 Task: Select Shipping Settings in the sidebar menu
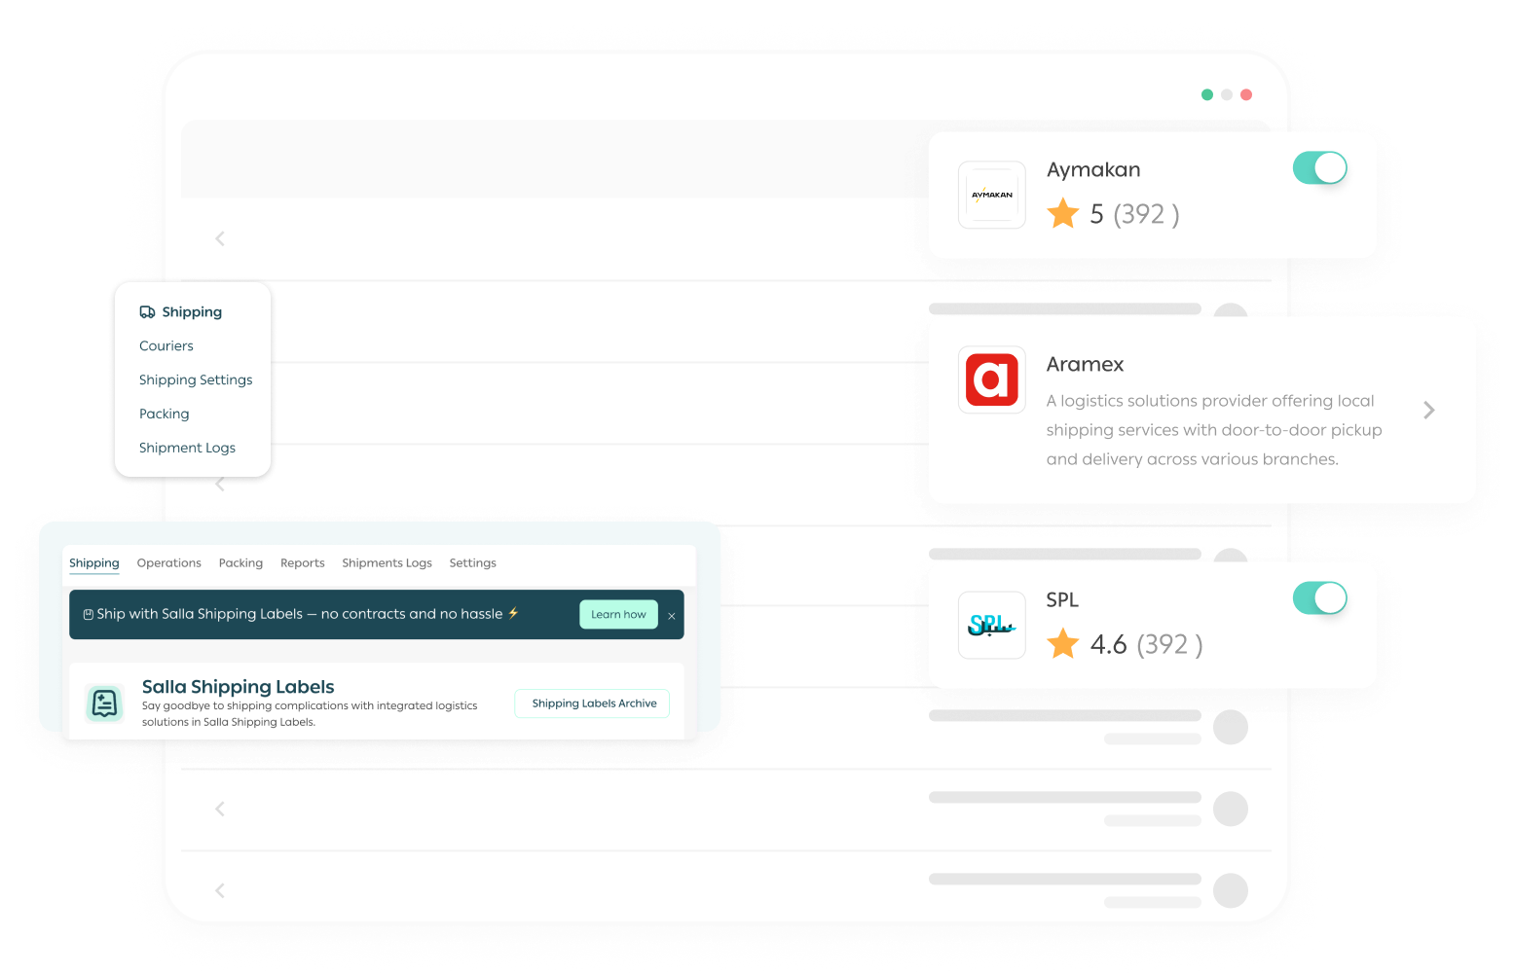196,380
